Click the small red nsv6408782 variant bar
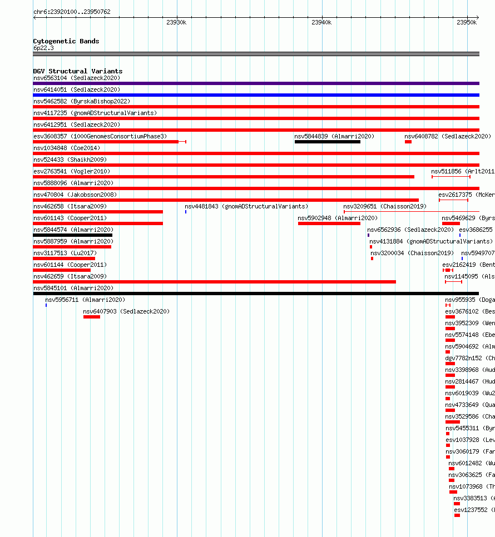 point(408,142)
